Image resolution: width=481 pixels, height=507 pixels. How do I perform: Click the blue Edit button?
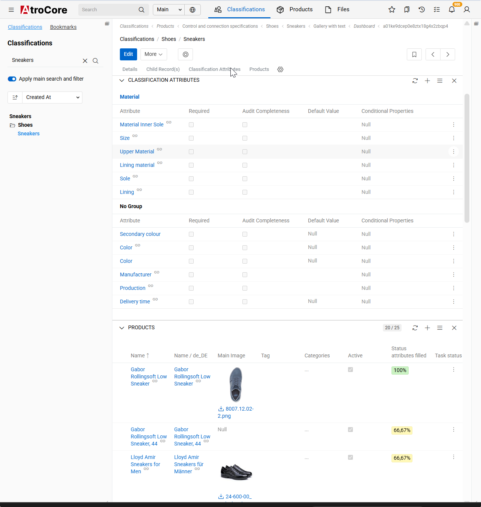(x=128, y=54)
